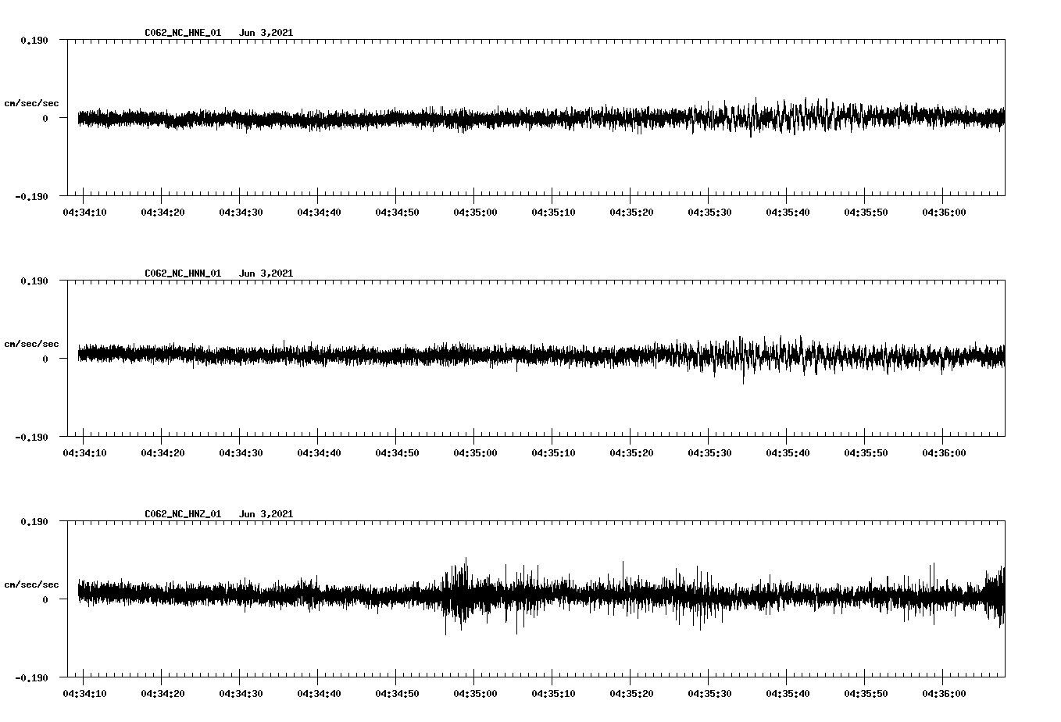Click the zero baseline label on HNE plot
Screen dimensions: 1061x722
point(45,118)
